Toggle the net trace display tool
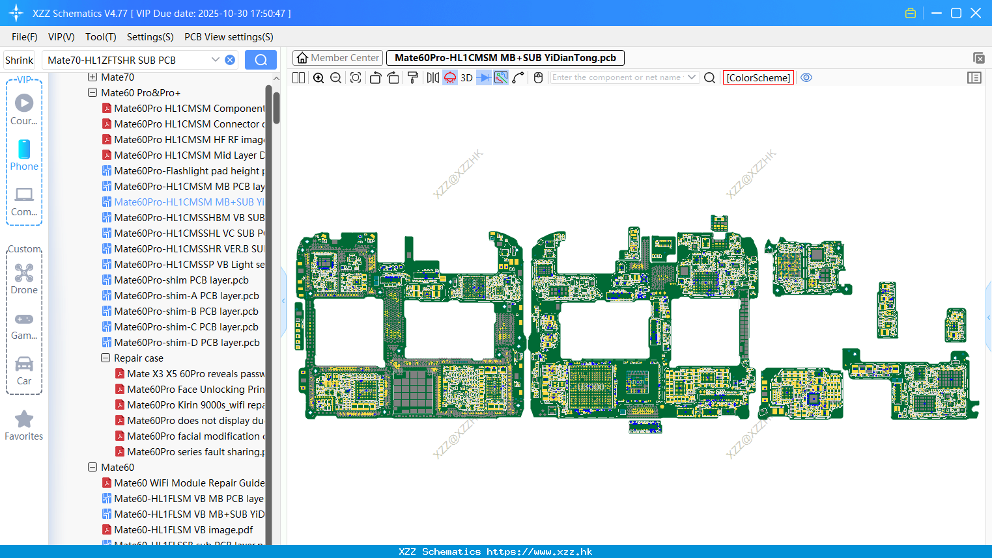Image resolution: width=992 pixels, height=558 pixels. [x=501, y=77]
